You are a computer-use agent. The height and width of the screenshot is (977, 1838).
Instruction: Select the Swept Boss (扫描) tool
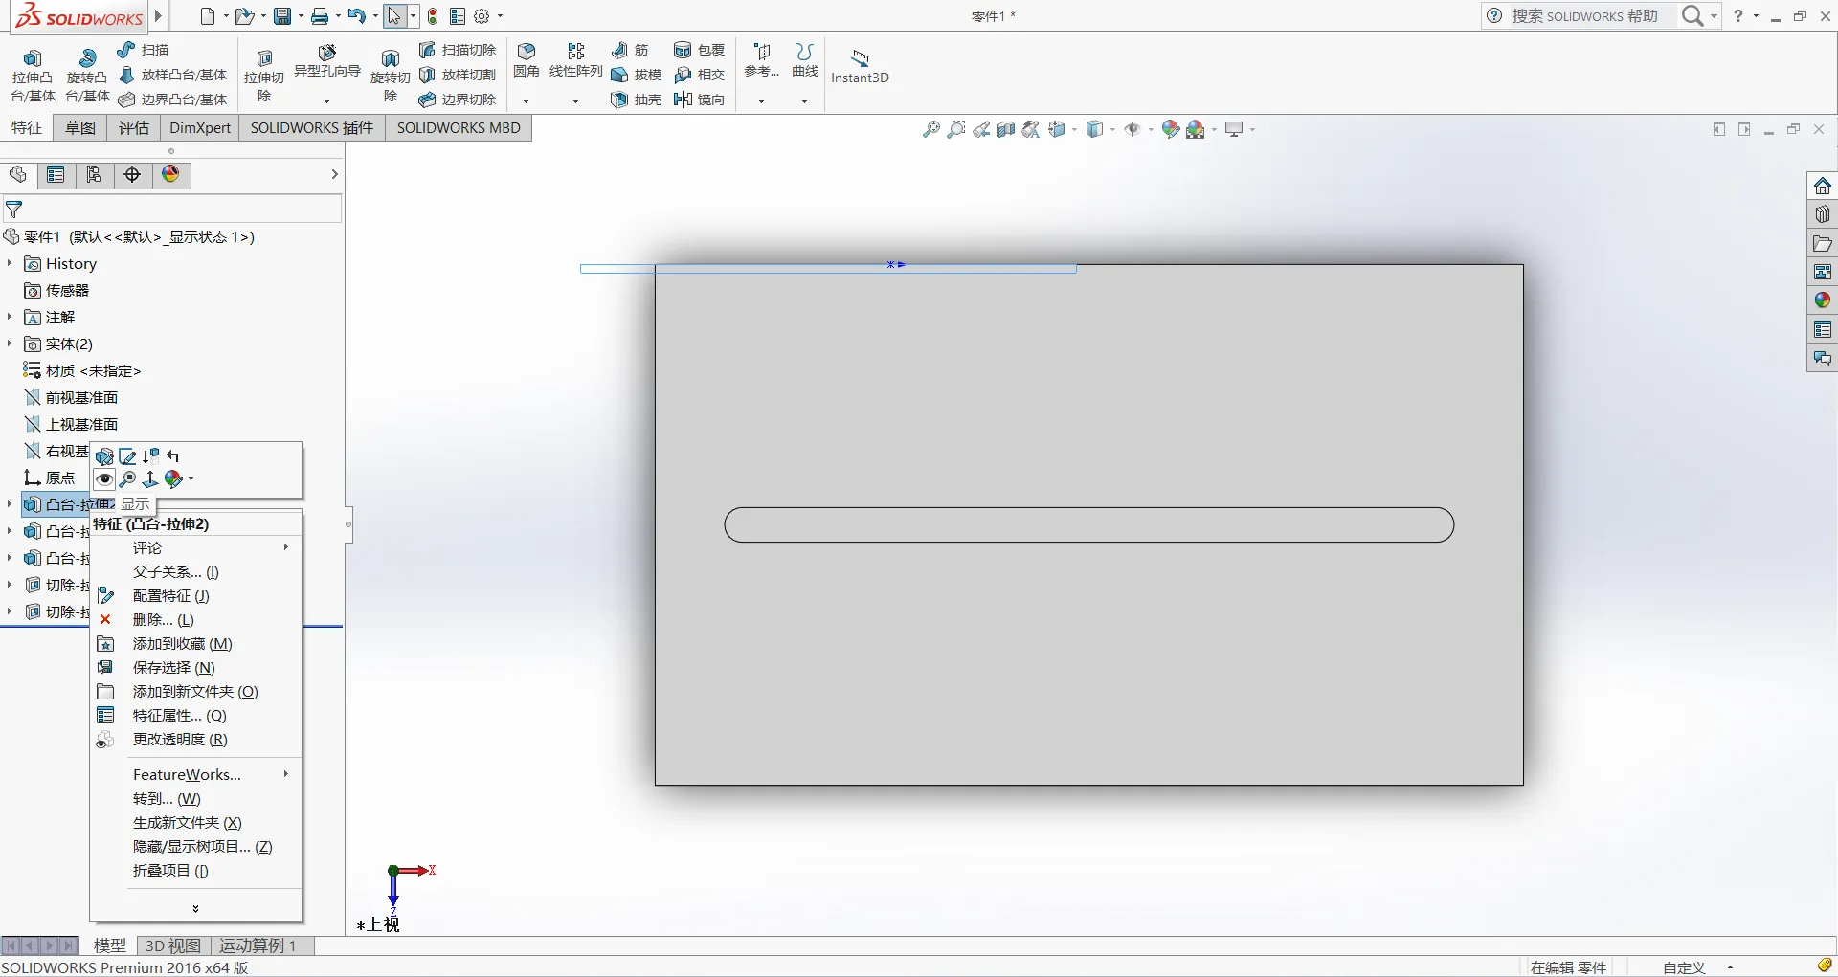144,50
